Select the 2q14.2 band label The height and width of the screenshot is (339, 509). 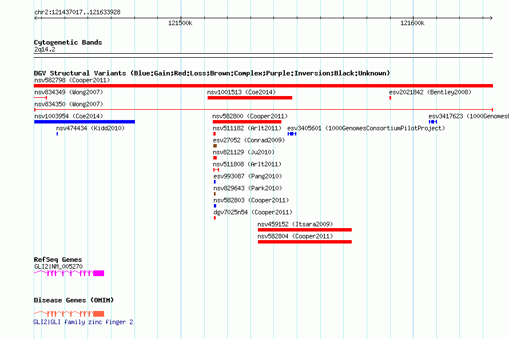tap(45, 49)
